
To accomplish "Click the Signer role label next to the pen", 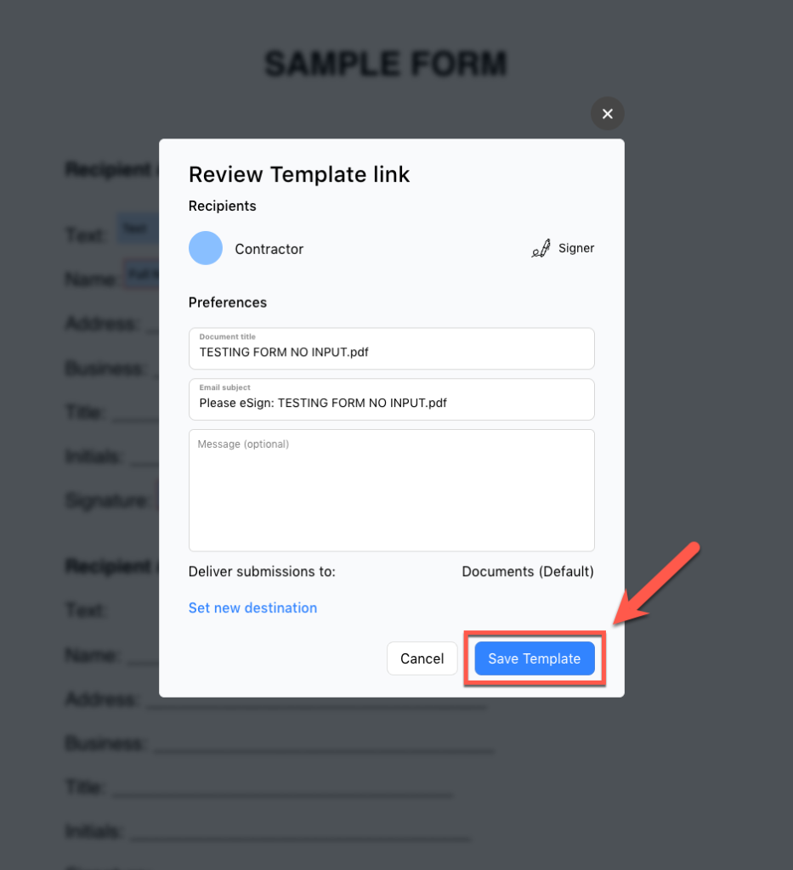I will tap(576, 248).
